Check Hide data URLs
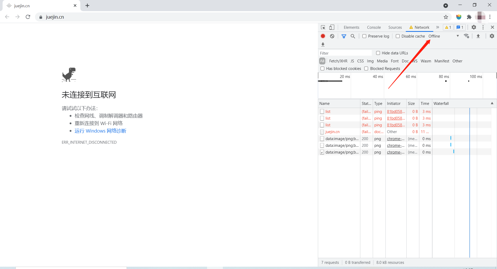The width and height of the screenshot is (497, 269). [x=378, y=53]
